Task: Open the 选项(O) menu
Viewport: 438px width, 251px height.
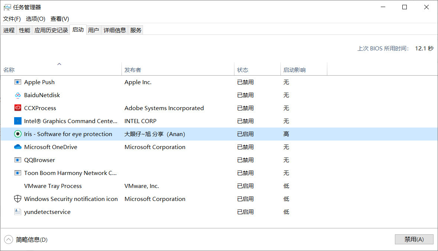Action: pyautogui.click(x=35, y=19)
